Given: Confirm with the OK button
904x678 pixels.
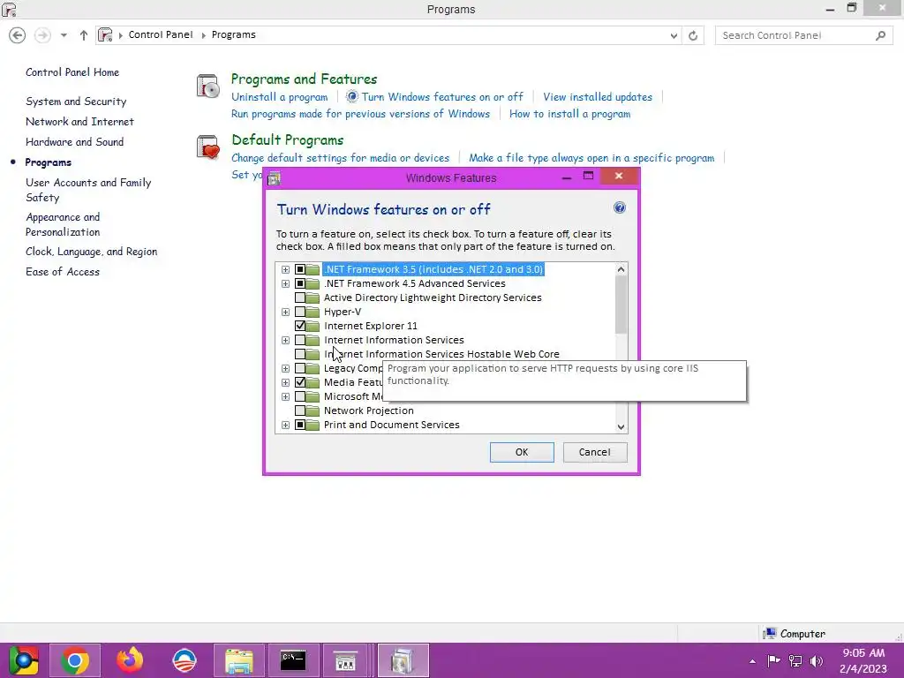Looking at the screenshot, I should 522,452.
